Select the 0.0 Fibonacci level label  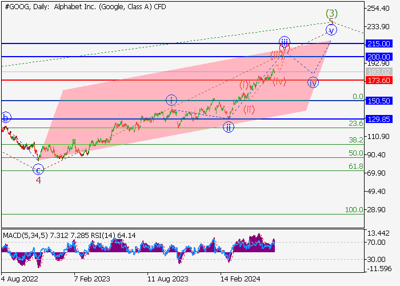tap(358, 97)
